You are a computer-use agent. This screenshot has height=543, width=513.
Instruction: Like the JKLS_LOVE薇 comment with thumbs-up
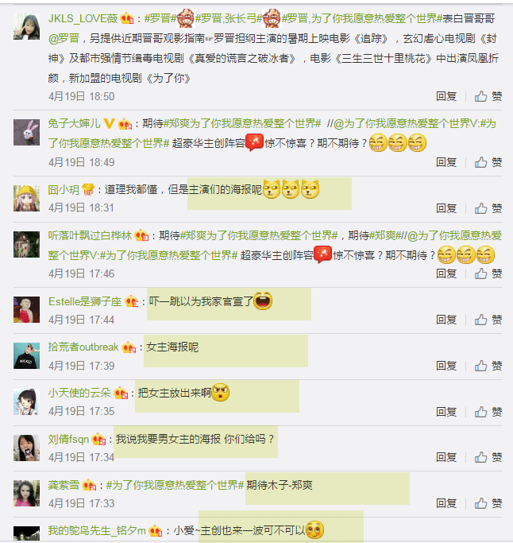click(x=480, y=96)
